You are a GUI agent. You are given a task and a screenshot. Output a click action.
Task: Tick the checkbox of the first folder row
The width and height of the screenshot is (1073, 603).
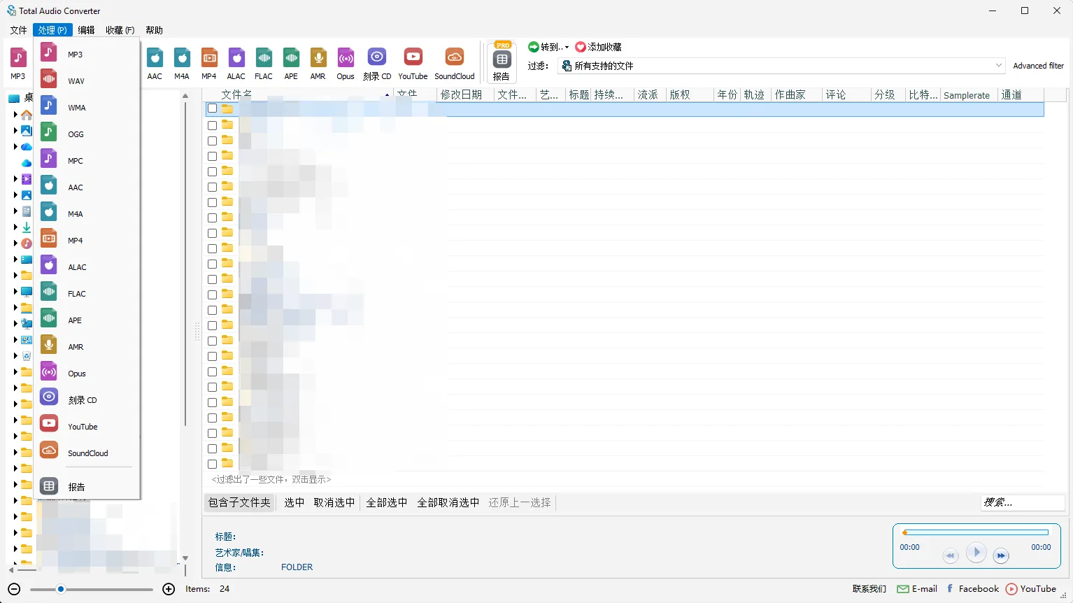point(212,109)
